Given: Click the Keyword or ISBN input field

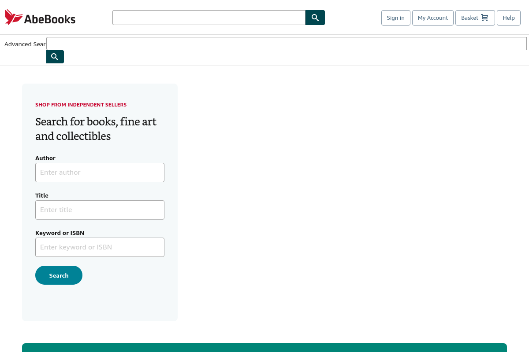Looking at the screenshot, I should 100,247.
